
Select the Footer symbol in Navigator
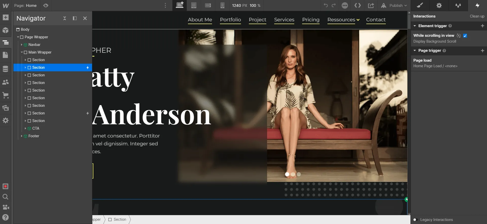pyautogui.click(x=34, y=136)
